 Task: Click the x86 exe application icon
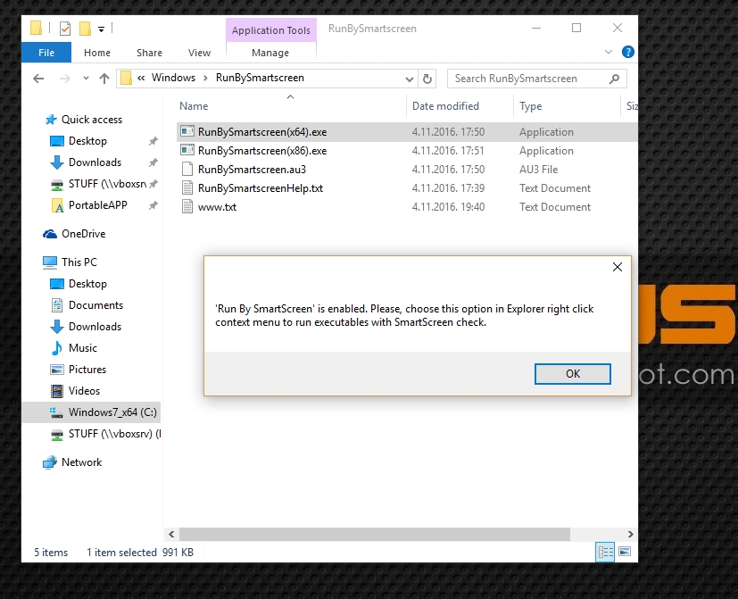click(x=187, y=150)
